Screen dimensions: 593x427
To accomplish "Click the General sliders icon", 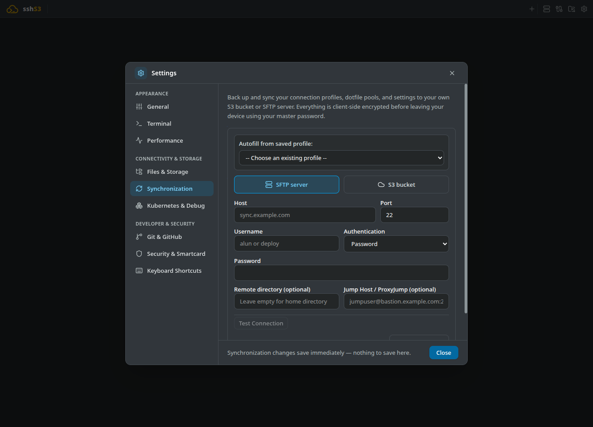I will [x=139, y=107].
